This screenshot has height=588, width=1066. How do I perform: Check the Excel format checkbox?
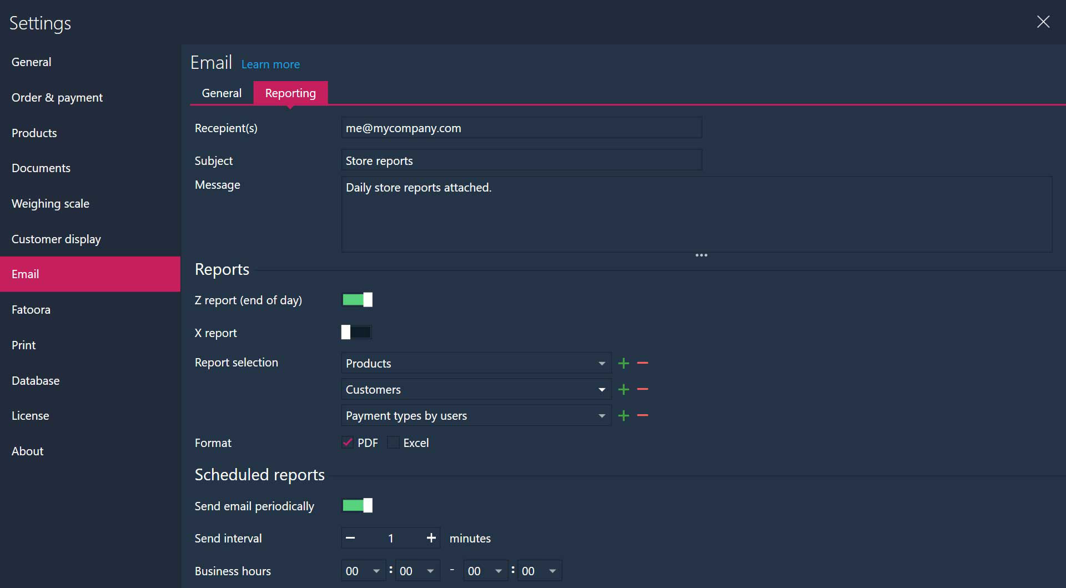coord(393,443)
